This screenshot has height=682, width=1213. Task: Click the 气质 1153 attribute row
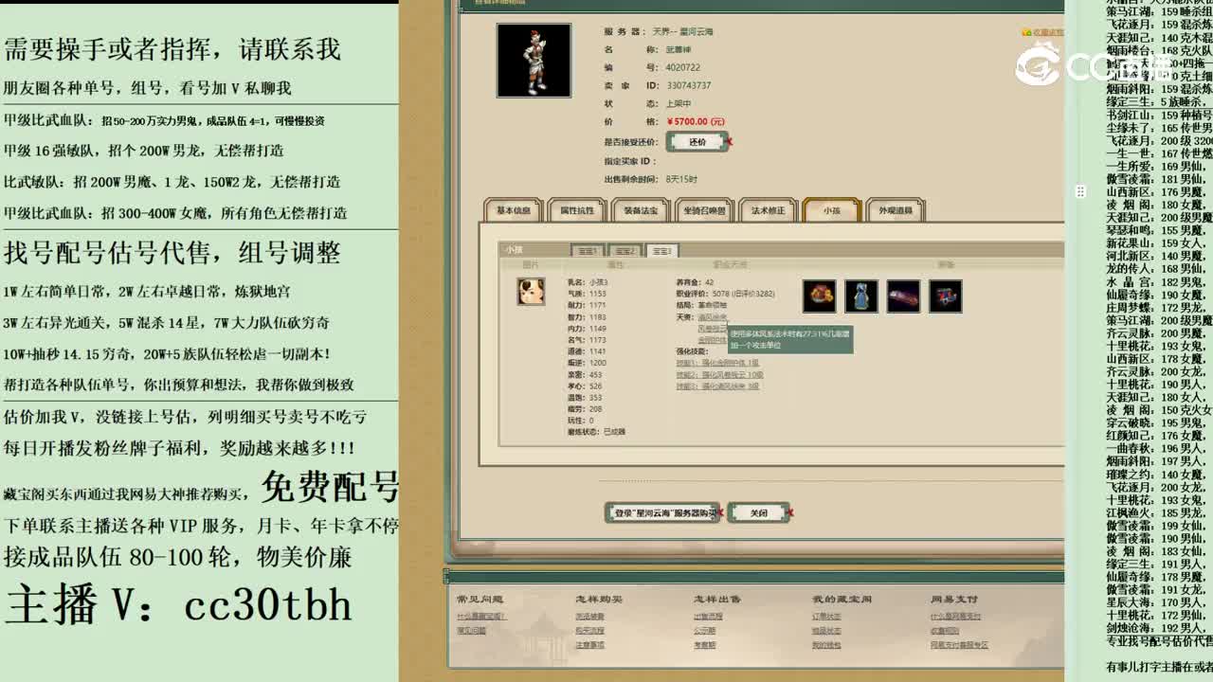click(x=587, y=294)
